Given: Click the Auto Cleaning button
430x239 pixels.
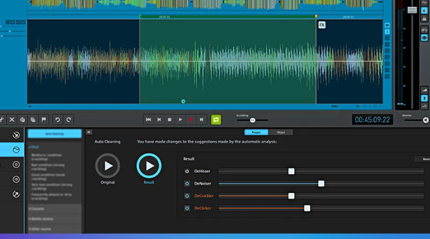Looking at the screenshot, I should [55, 134].
